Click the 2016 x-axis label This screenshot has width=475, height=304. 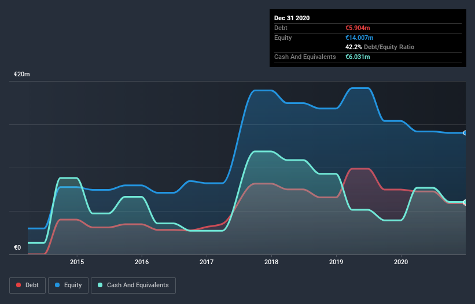(x=142, y=262)
